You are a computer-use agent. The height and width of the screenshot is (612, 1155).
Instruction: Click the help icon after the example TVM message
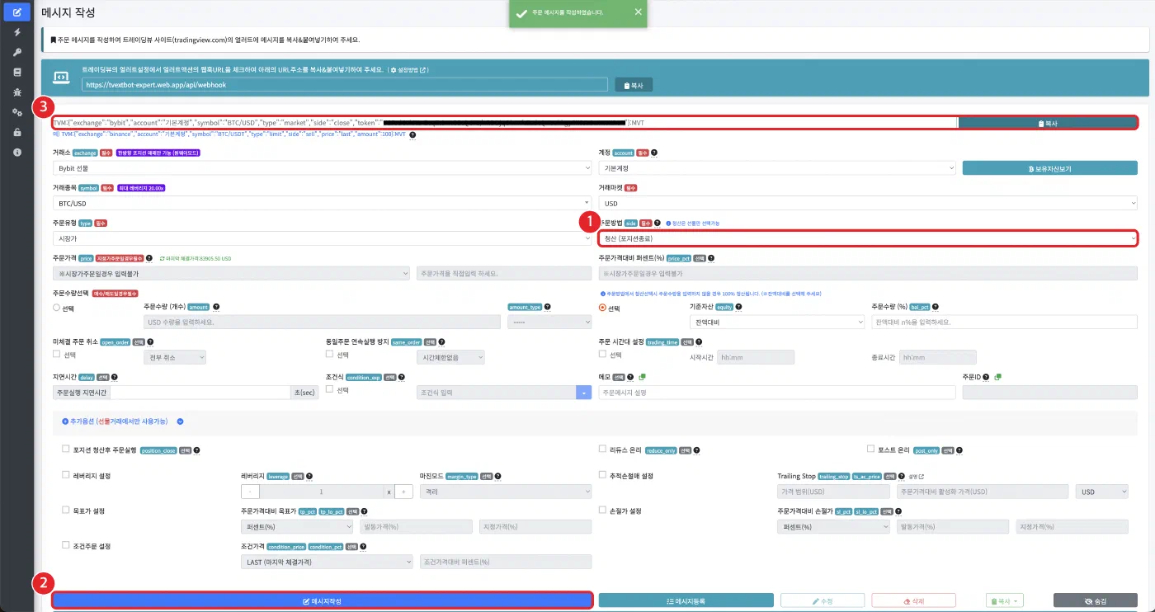click(412, 135)
